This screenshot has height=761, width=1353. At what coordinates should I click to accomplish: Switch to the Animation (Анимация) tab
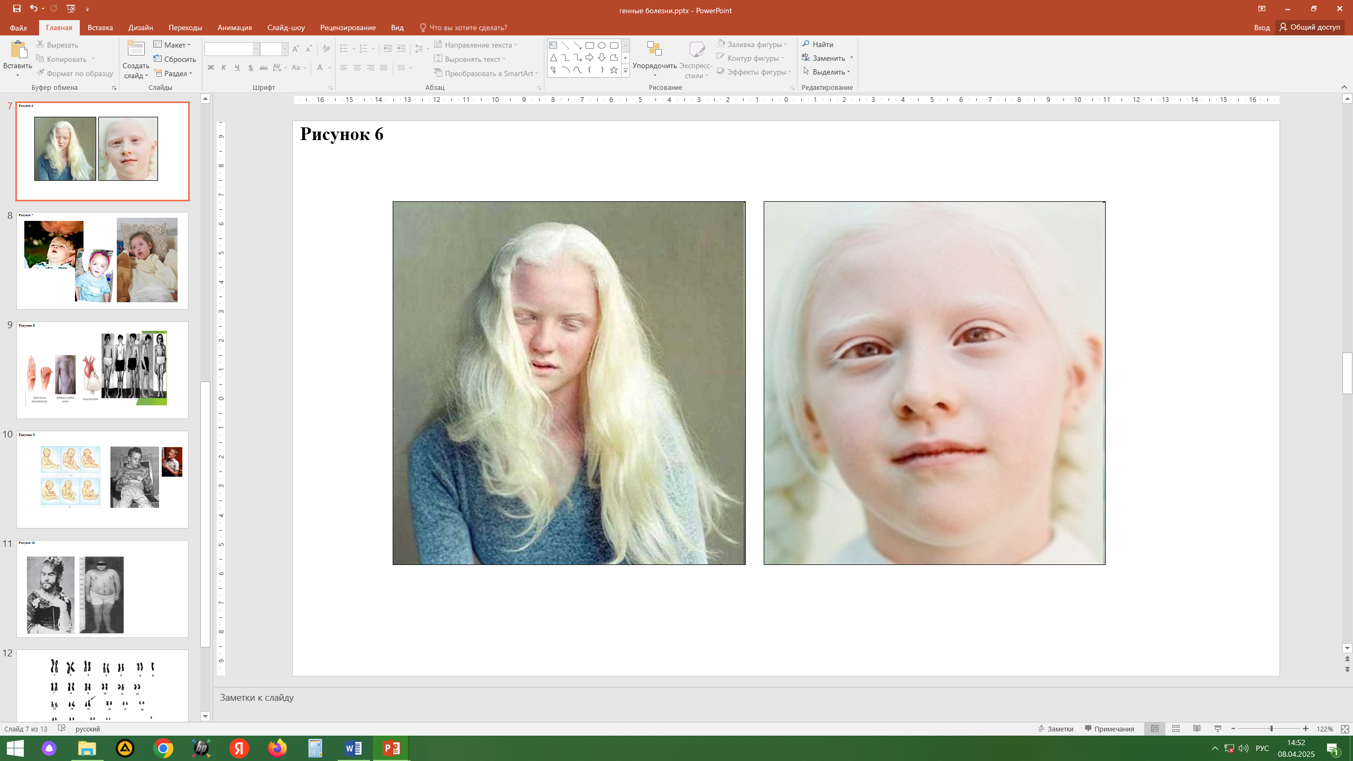(235, 27)
